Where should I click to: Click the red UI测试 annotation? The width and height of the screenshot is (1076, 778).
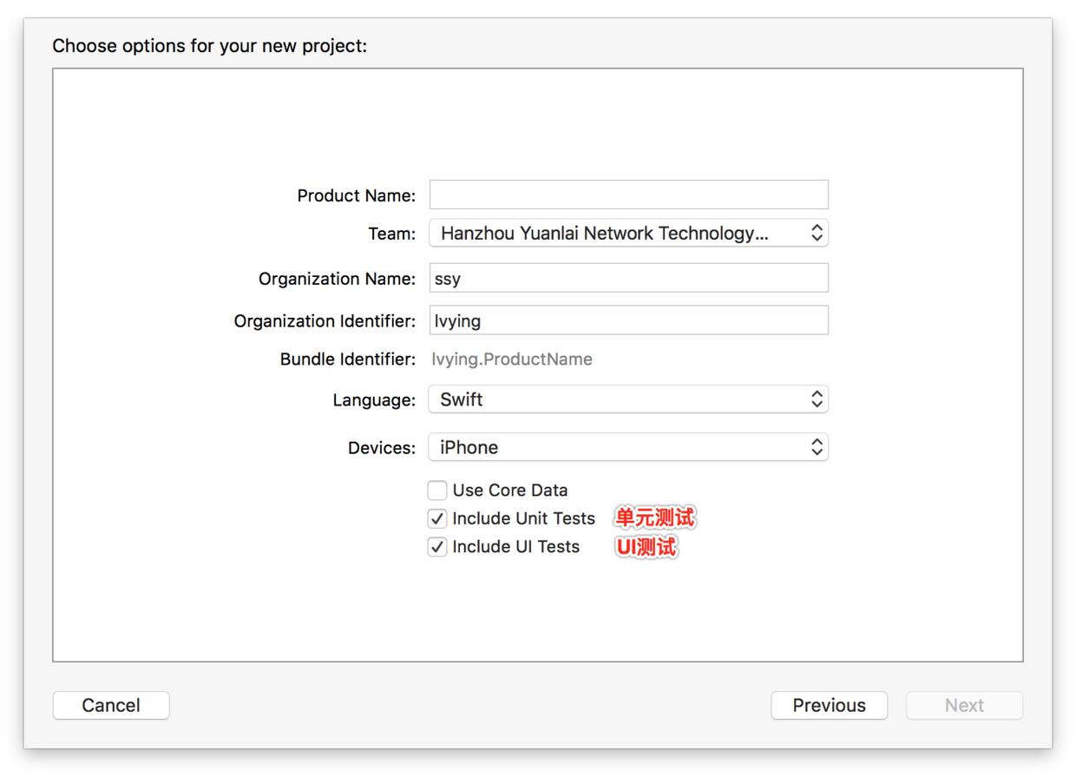646,547
